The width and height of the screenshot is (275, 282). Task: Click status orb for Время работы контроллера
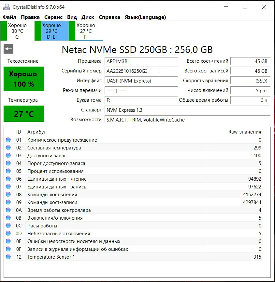coord(8,210)
